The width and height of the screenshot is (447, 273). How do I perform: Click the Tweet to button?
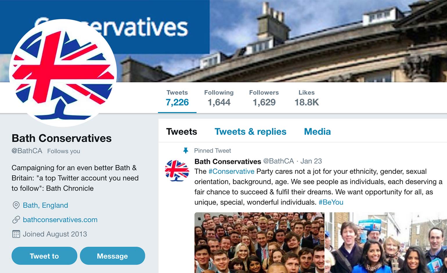[x=44, y=256]
